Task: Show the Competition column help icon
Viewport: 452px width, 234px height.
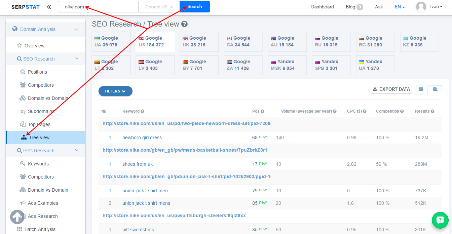Action: [402, 111]
